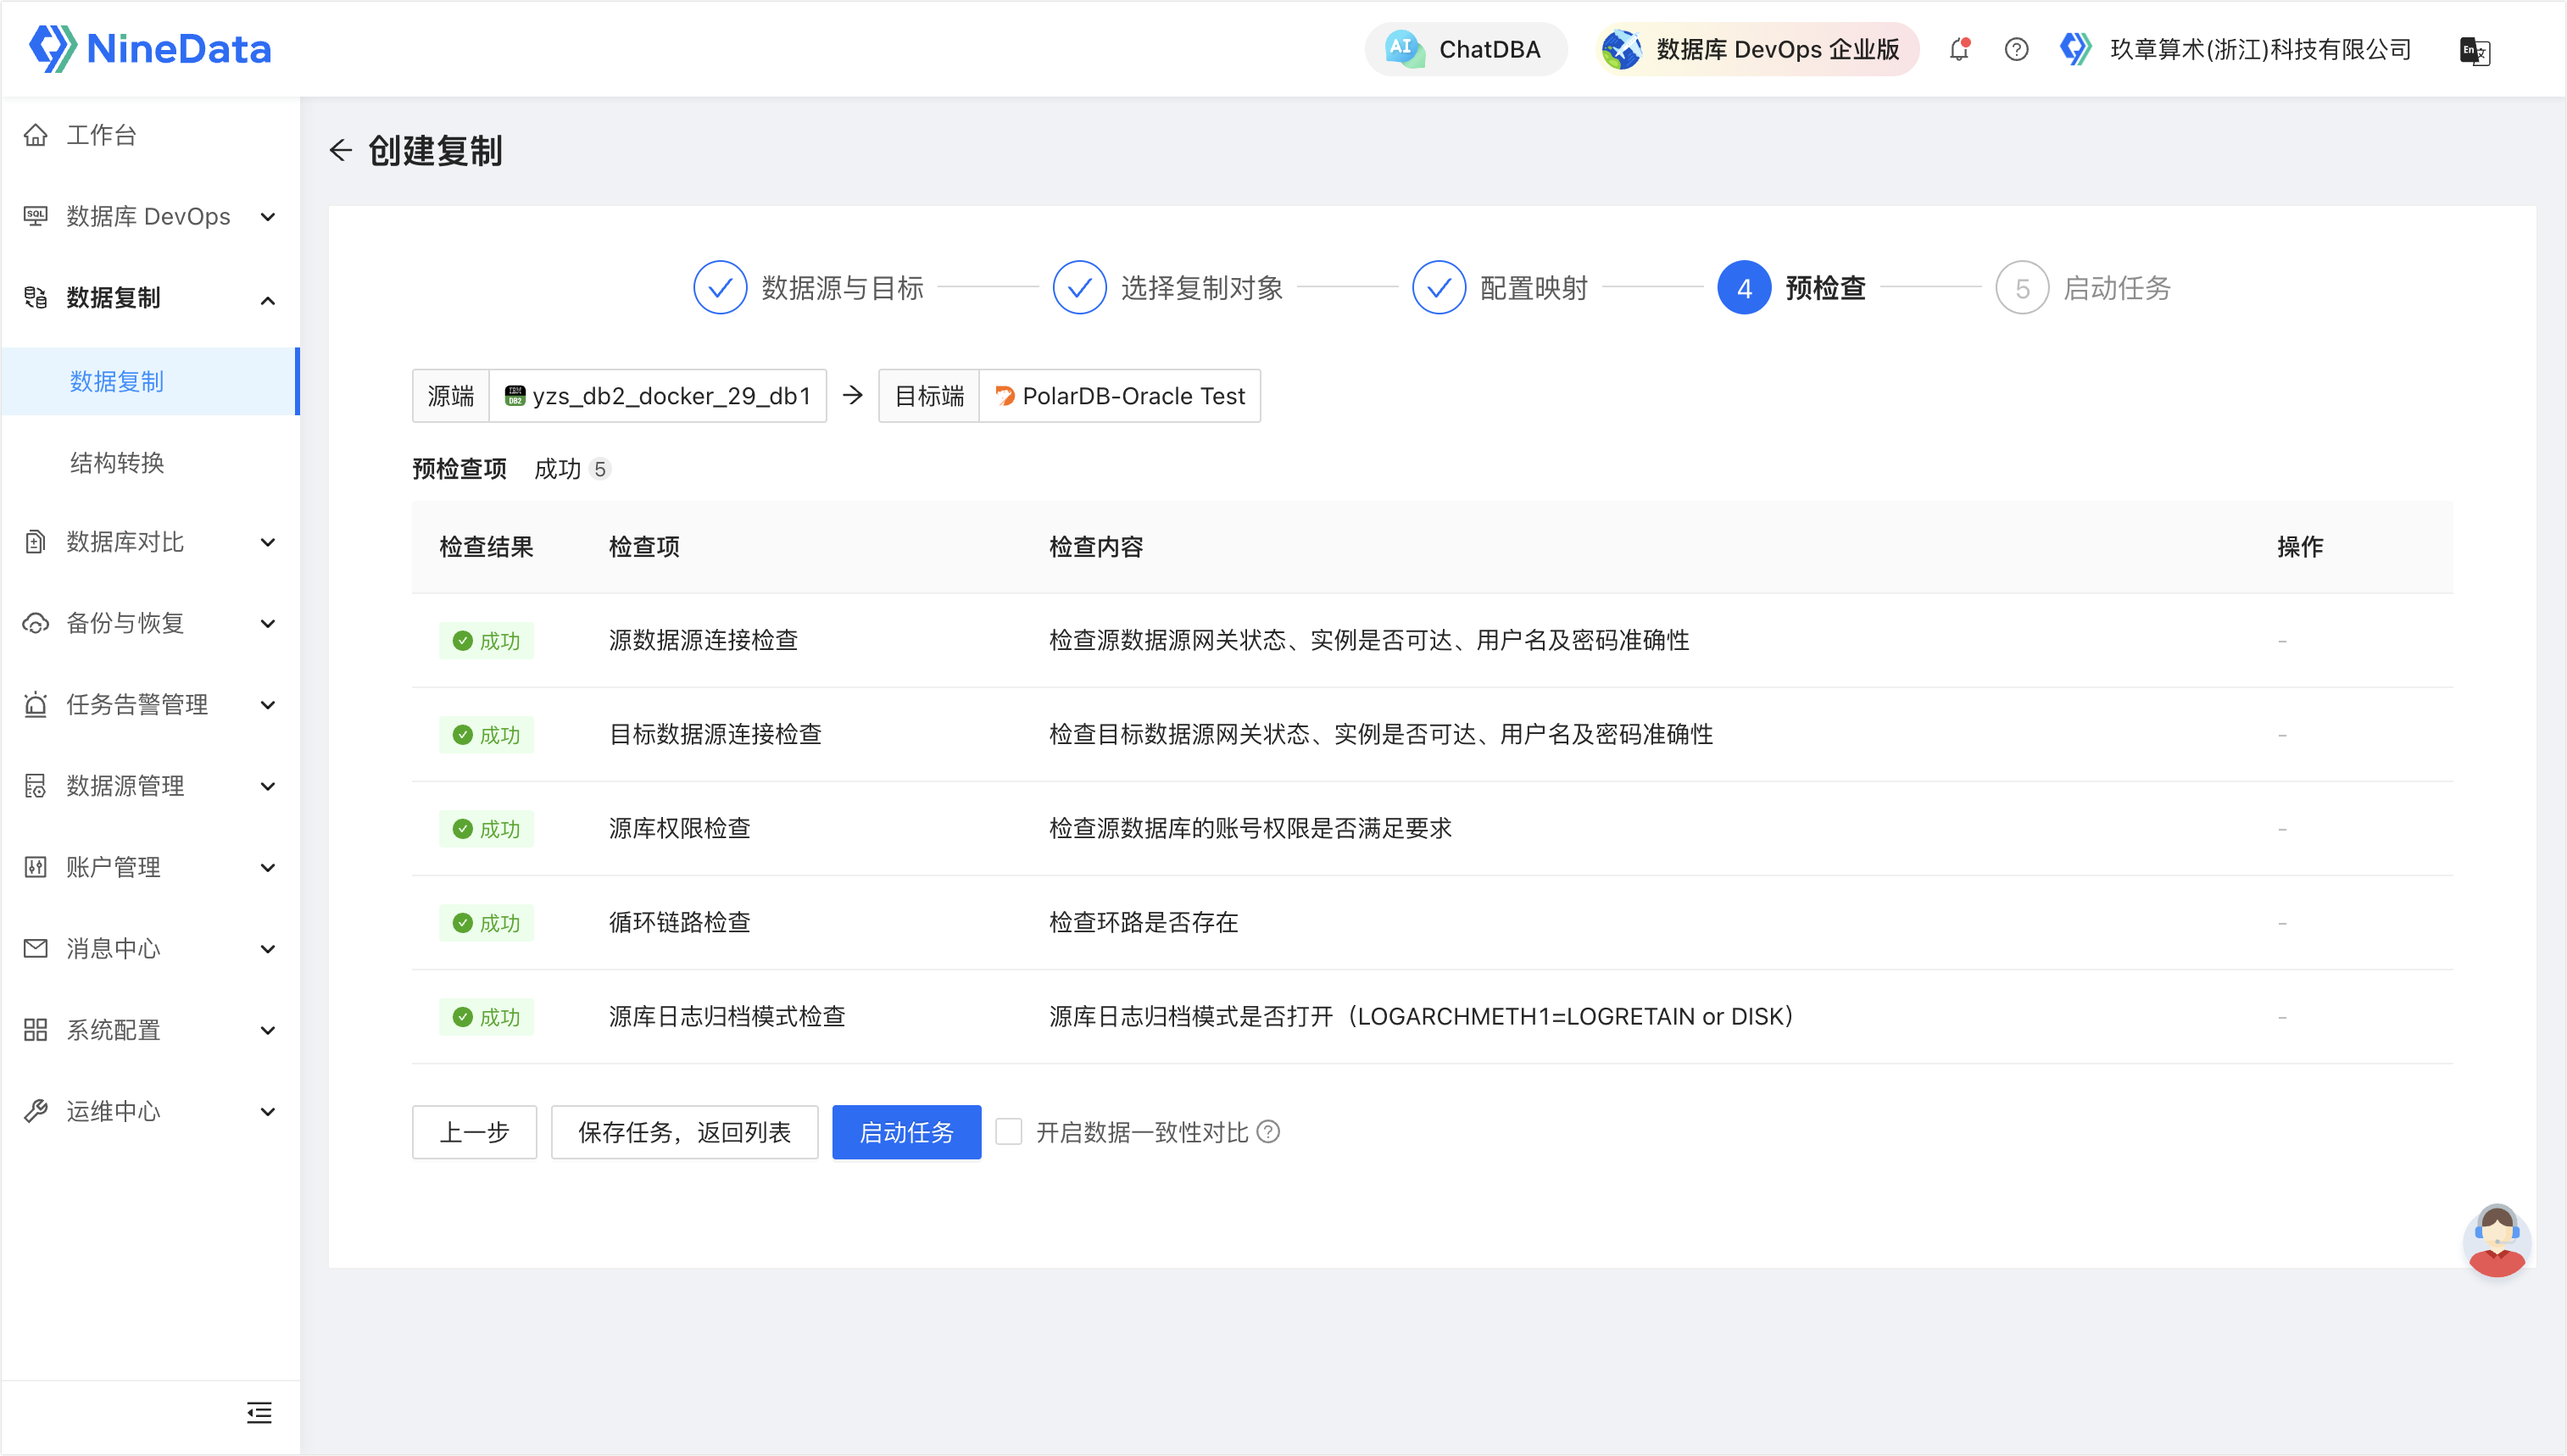The height and width of the screenshot is (1456, 2567).
Task: Expand the 数据源管理 sidebar menu
Action: click(x=150, y=786)
